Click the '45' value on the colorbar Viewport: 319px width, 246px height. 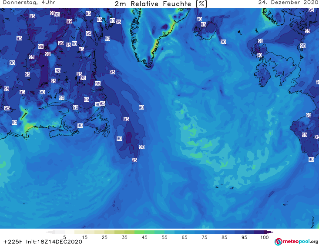[x=144, y=237]
